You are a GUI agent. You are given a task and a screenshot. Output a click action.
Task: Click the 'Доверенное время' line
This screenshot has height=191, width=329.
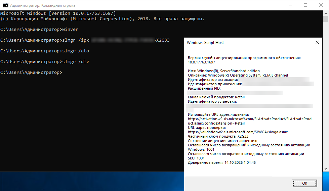222,163
